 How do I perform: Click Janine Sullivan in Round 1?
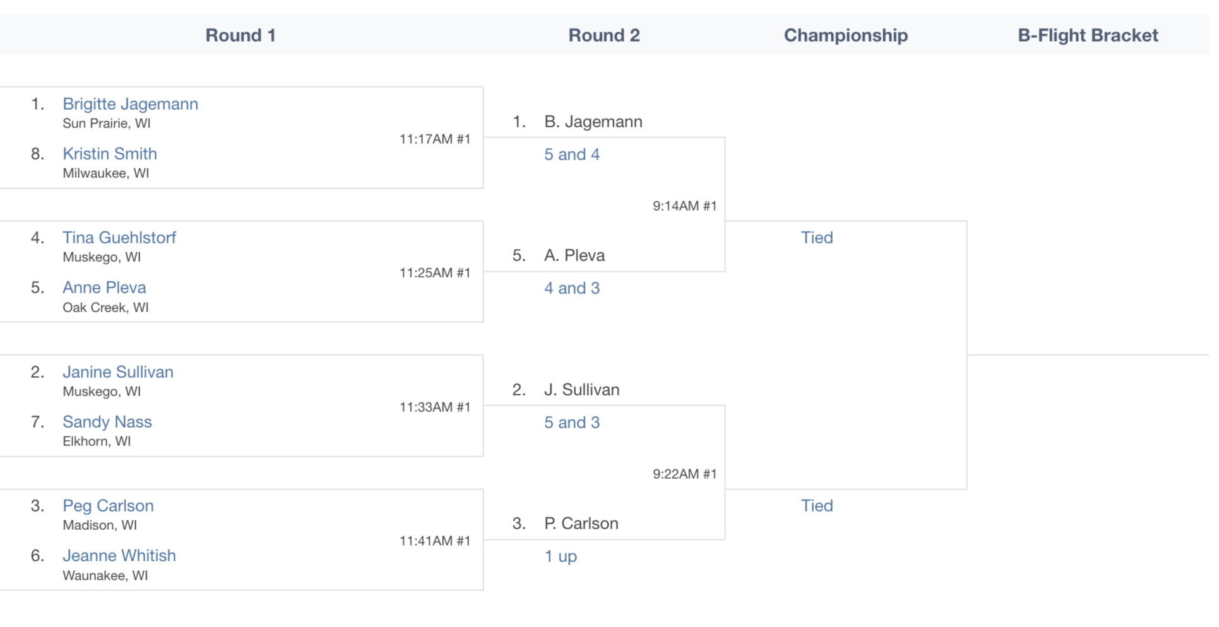[x=118, y=372]
